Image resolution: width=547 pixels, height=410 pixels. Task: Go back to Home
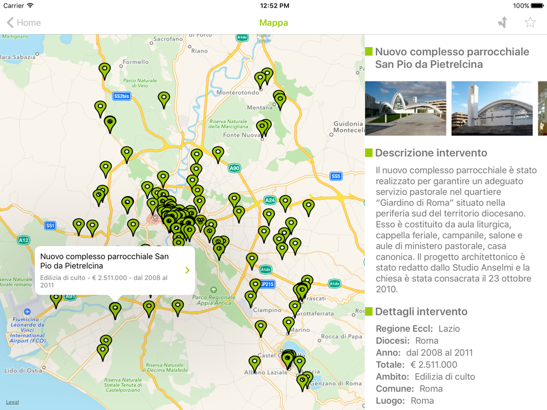coord(24,22)
